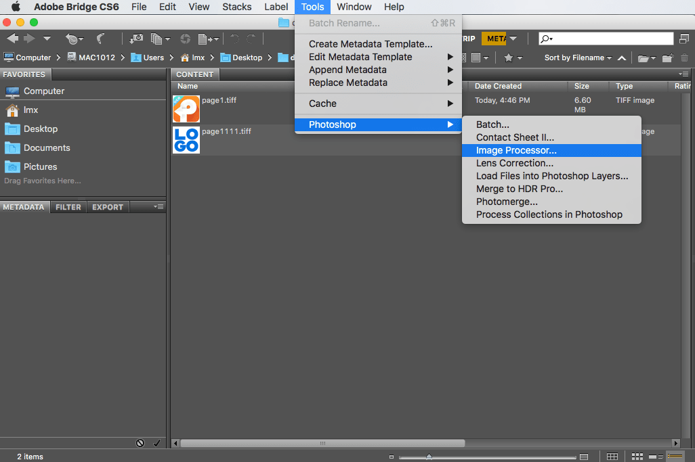Click Rotate clockwise icon

click(x=251, y=39)
